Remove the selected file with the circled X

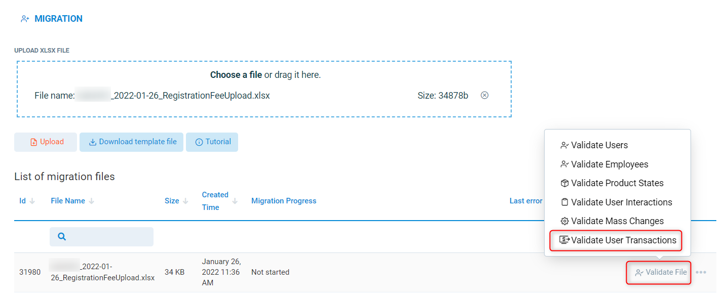[x=484, y=95]
